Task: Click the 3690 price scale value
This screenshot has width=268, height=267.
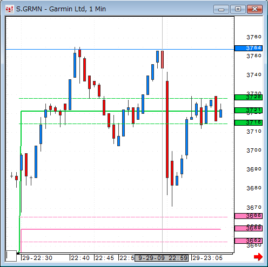Action: coord(254,169)
